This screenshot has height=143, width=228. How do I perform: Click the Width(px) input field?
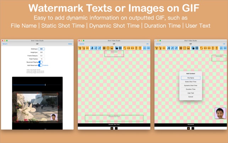click(x=41, y=49)
